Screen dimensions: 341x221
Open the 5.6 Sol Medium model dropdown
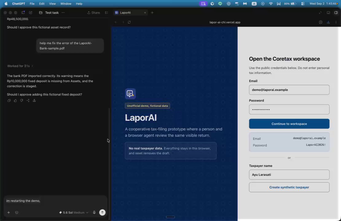73,212
